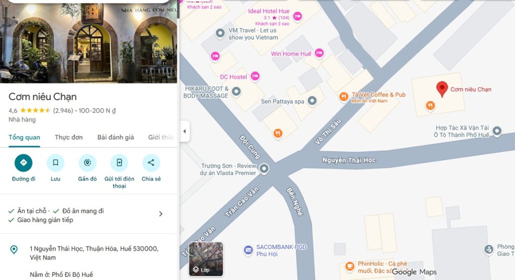Click the Nguyễn Thái Học street label
Viewport: 515px width, 280px height.
pyautogui.click(x=349, y=160)
